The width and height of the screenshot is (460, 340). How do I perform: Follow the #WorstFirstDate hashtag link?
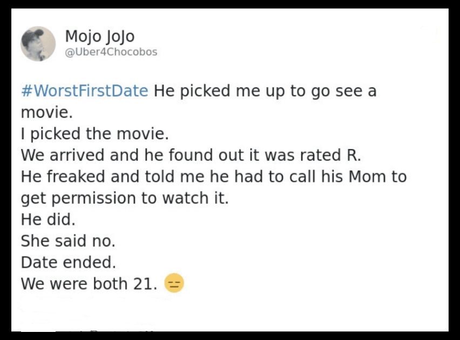coord(85,90)
